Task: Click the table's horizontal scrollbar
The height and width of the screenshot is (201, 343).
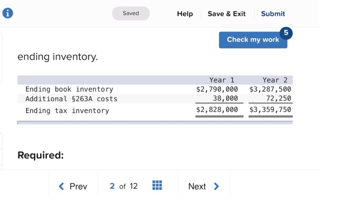Action: pyautogui.click(x=155, y=123)
